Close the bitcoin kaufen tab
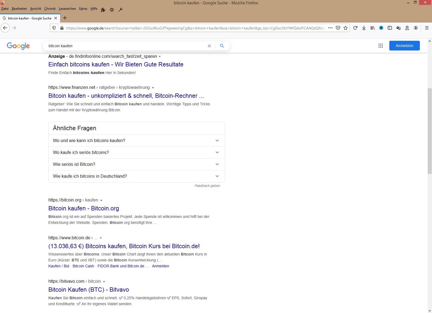432x313 pixels. click(x=56, y=18)
